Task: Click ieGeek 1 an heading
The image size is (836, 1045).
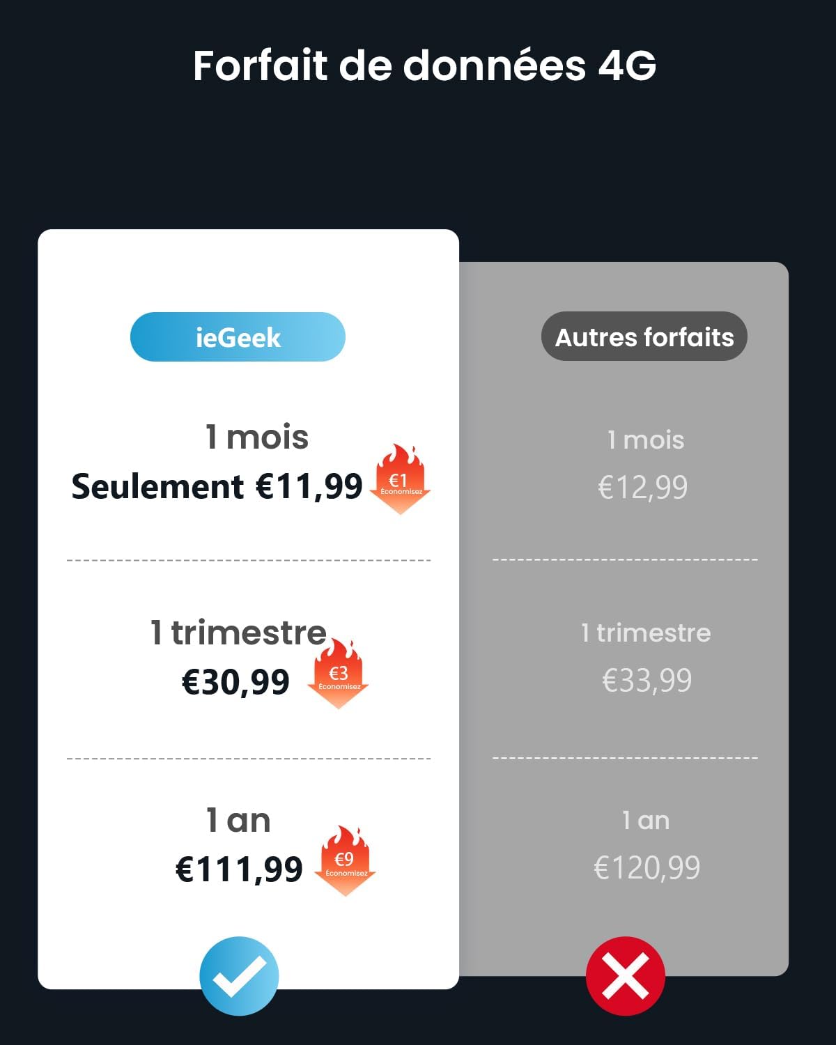Action: point(238,820)
